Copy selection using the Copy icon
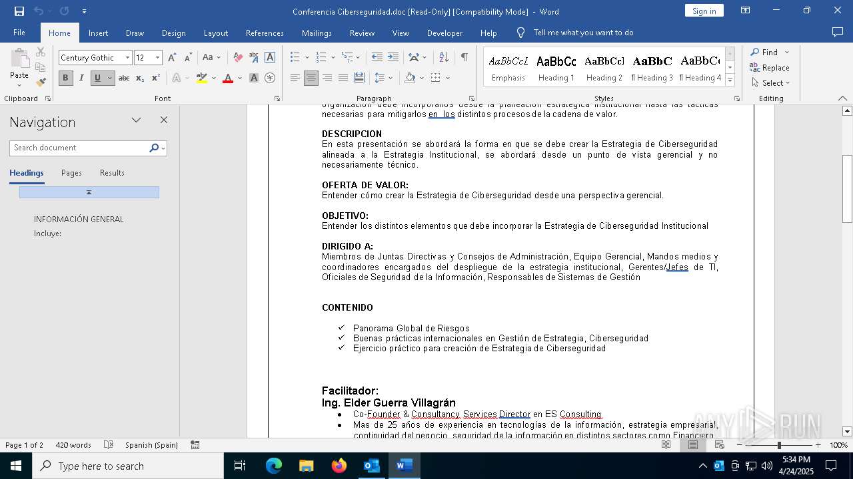853x479 pixels. 41,67
